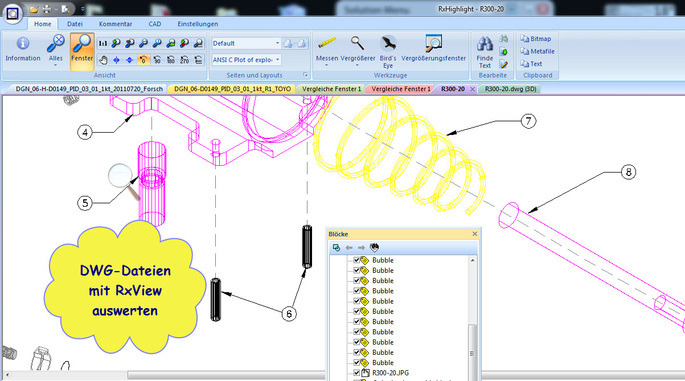Rotate the view 90 degrees
The image size is (685, 381).
click(158, 59)
